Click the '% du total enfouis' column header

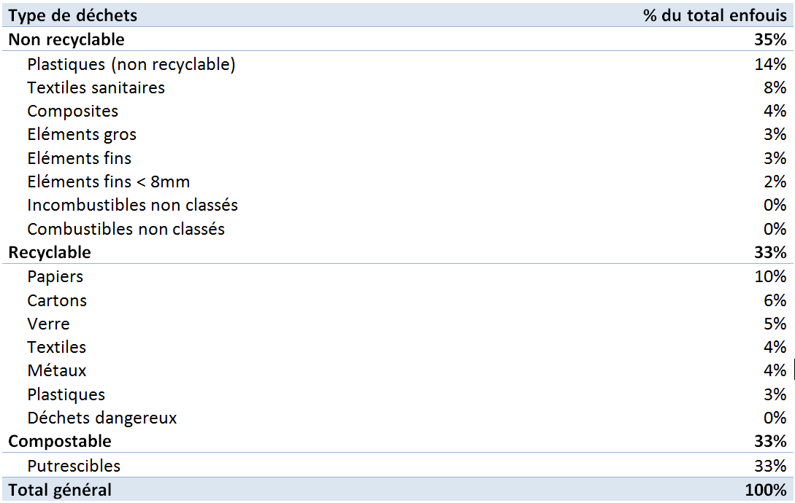point(715,16)
